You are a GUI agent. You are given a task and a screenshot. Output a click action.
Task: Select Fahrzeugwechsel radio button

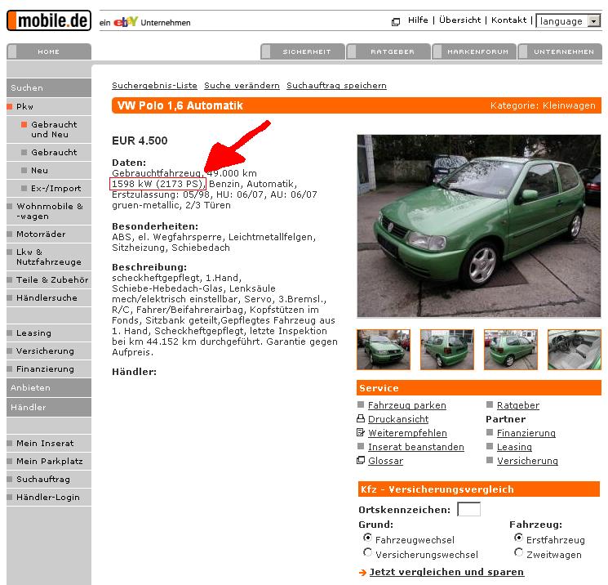pos(367,538)
